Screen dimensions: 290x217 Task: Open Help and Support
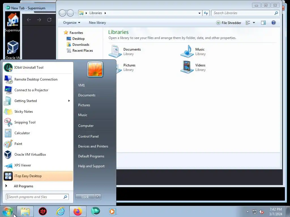tap(91, 166)
